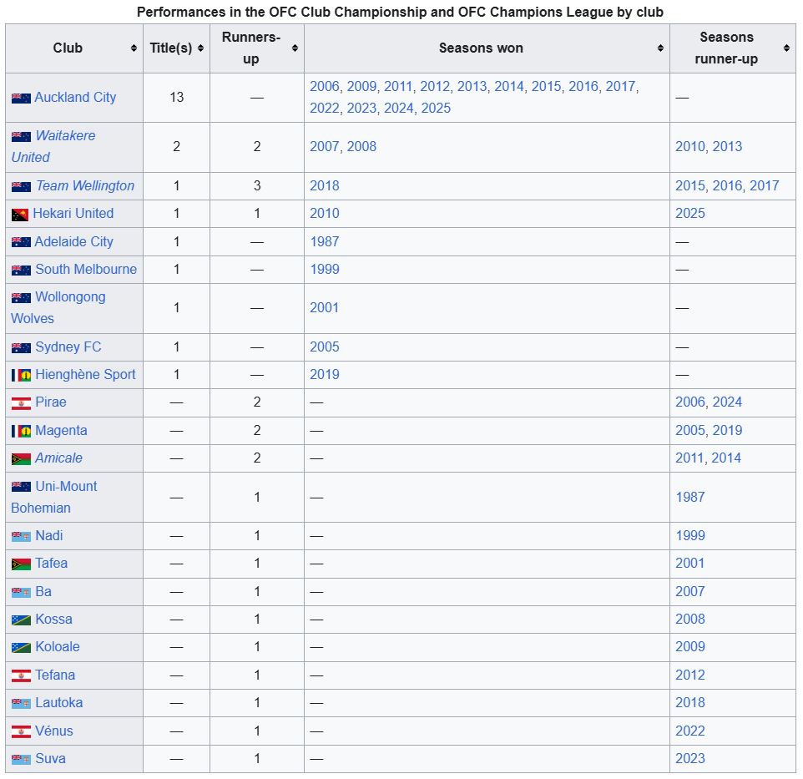Open the Amicale club link
Screen dimensions: 803x779
tap(58, 458)
